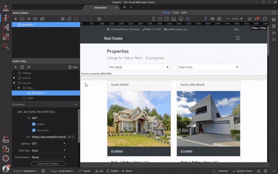Toggle the preview eye icon
Image resolution: width=278 pixels, height=174 pixels.
(212, 18)
